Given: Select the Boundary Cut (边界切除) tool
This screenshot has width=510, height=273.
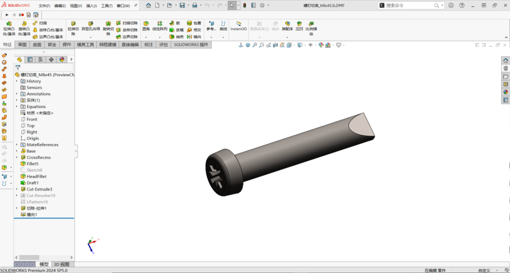Looking at the screenshot, I should [x=127, y=37].
